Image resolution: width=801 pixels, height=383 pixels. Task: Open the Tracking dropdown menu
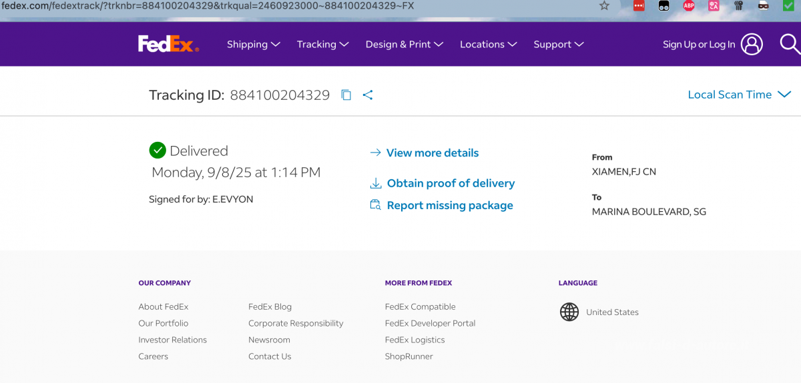(x=322, y=45)
